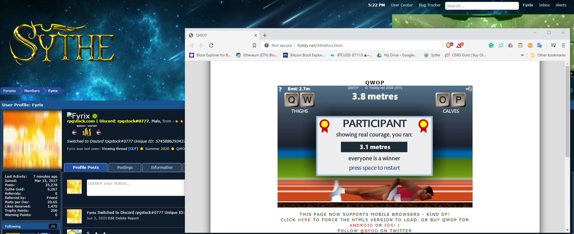Click the W thigh key in game

(307, 100)
